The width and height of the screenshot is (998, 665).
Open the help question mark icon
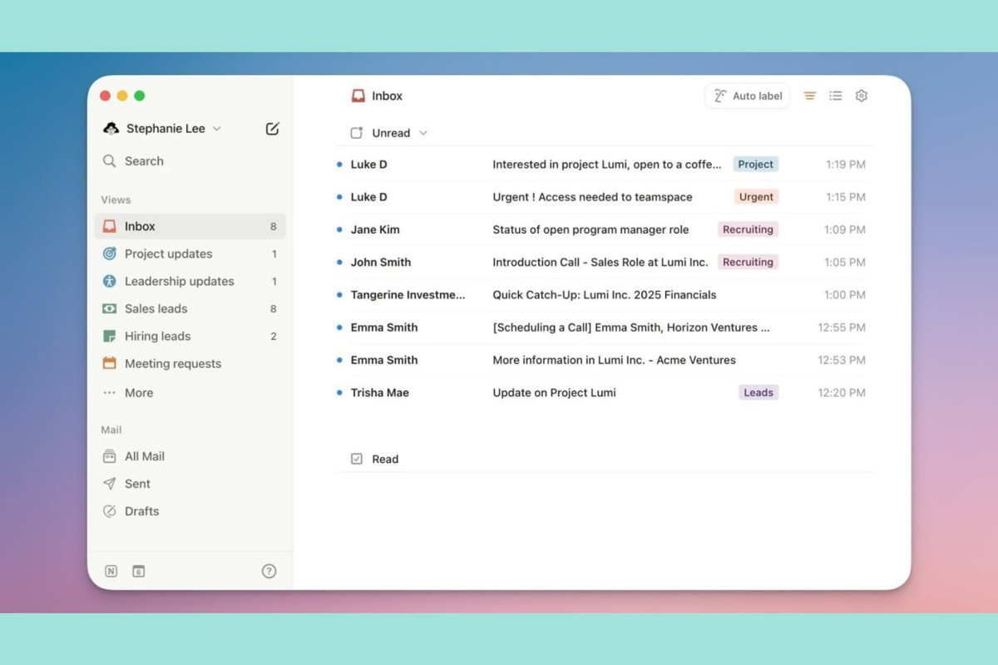(269, 571)
